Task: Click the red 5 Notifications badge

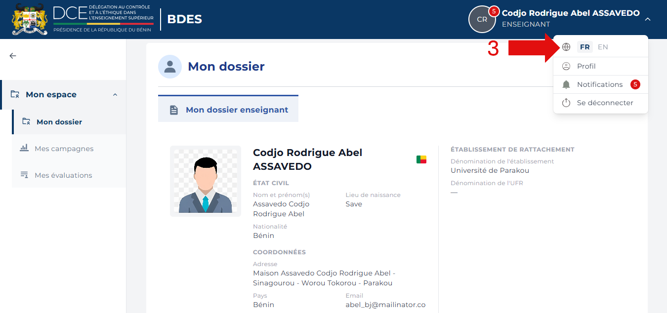Action: click(635, 84)
